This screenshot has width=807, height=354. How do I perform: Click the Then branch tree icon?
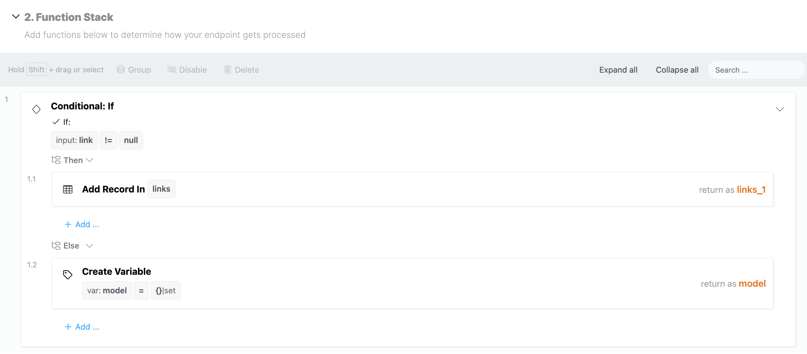click(x=56, y=160)
